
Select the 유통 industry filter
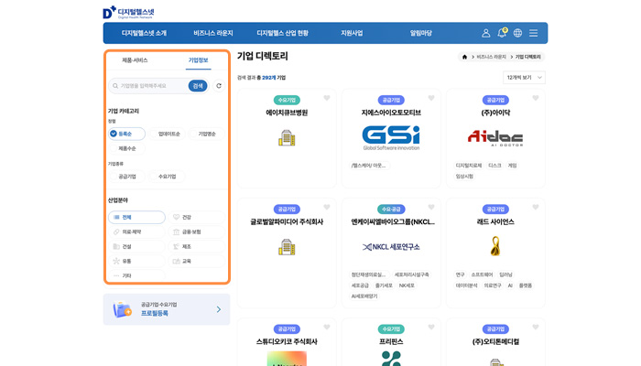pyautogui.click(x=136, y=261)
